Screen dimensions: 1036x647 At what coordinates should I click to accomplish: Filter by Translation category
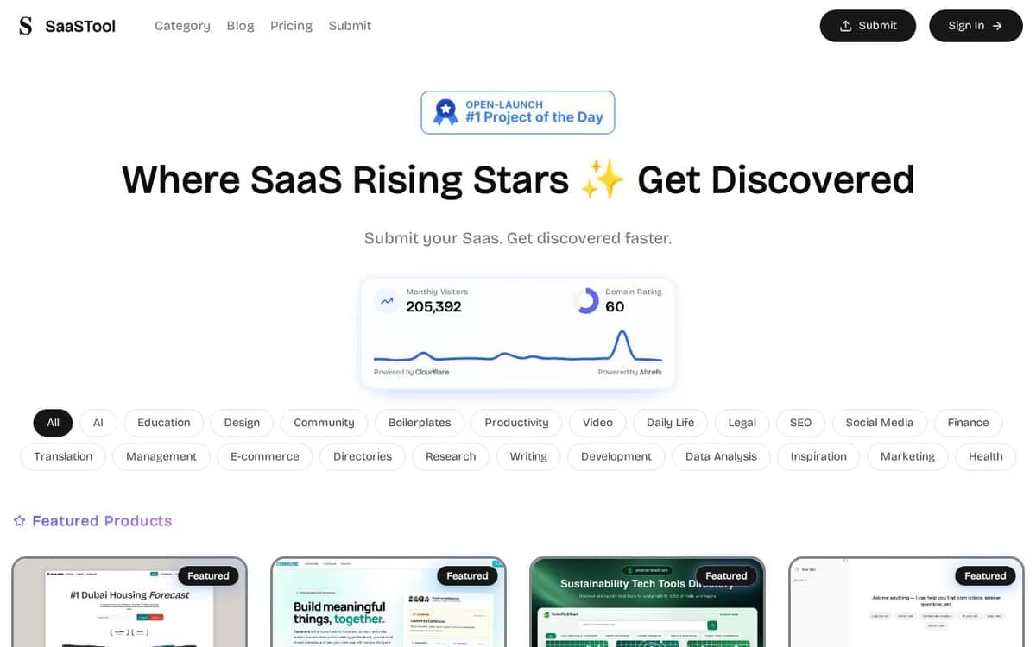63,456
